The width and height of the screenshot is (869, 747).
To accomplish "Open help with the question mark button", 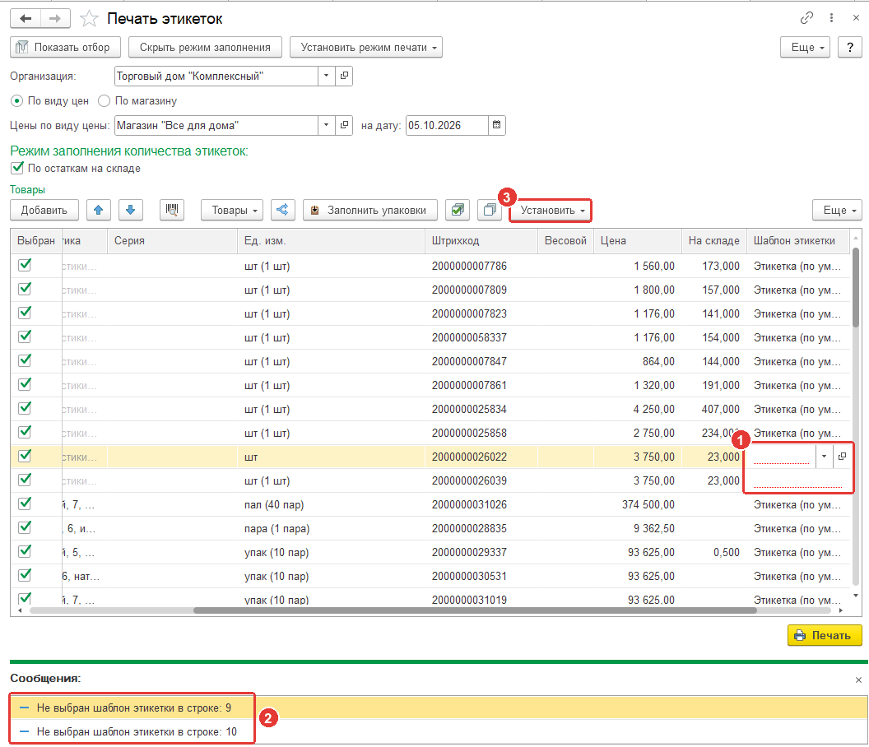I will (850, 47).
